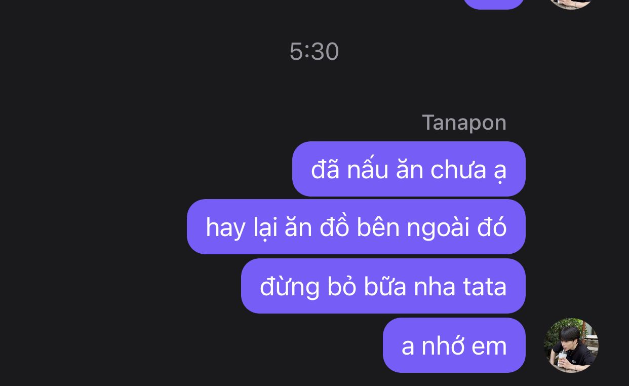Screen dimensions: 629x386
Task: Tap the "đừng bỏ bữa nha tata" bubble
Action: (383, 286)
